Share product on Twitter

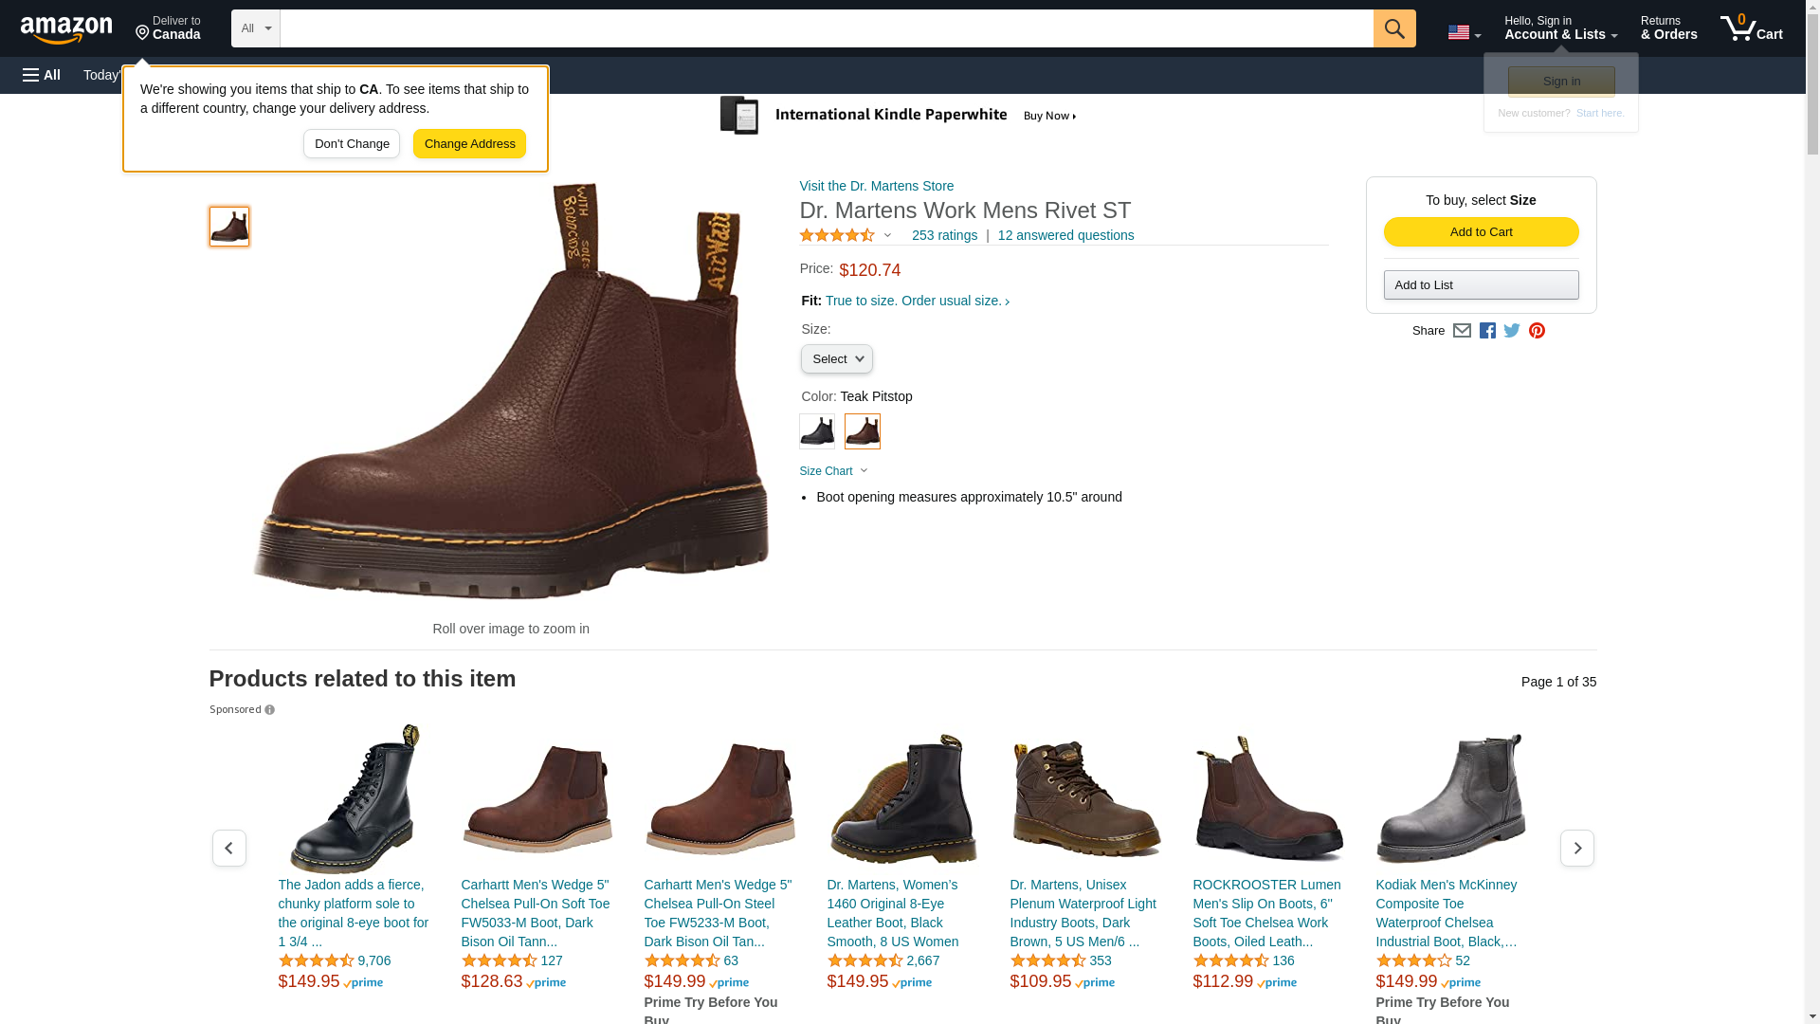tap(1512, 331)
